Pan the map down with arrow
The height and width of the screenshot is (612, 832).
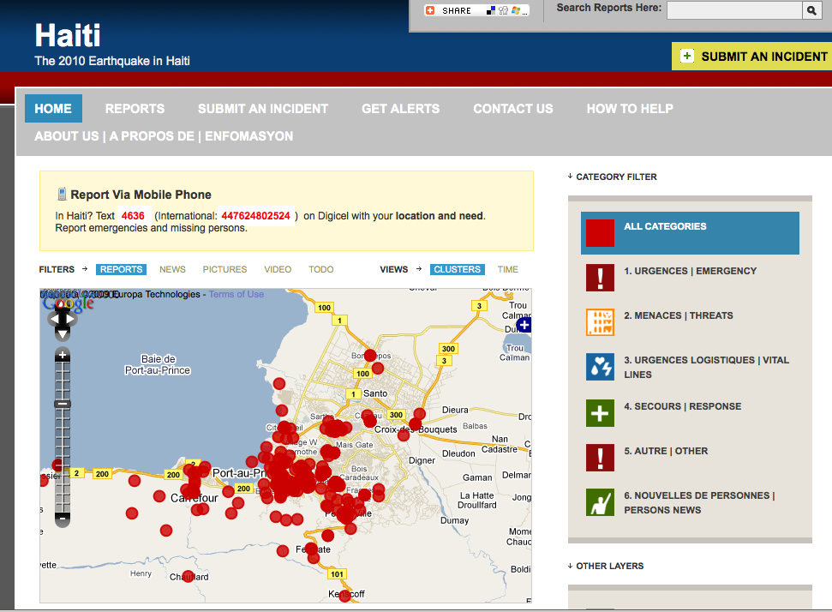point(63,333)
